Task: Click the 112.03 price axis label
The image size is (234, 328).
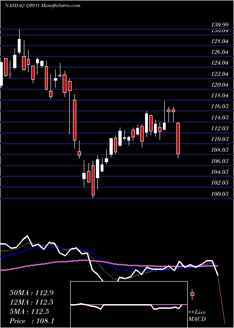Action: pyautogui.click(x=220, y=128)
